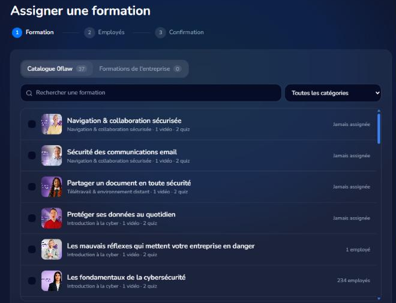
Task: Tick Partager un document en toute sécurité
Action: (32, 187)
